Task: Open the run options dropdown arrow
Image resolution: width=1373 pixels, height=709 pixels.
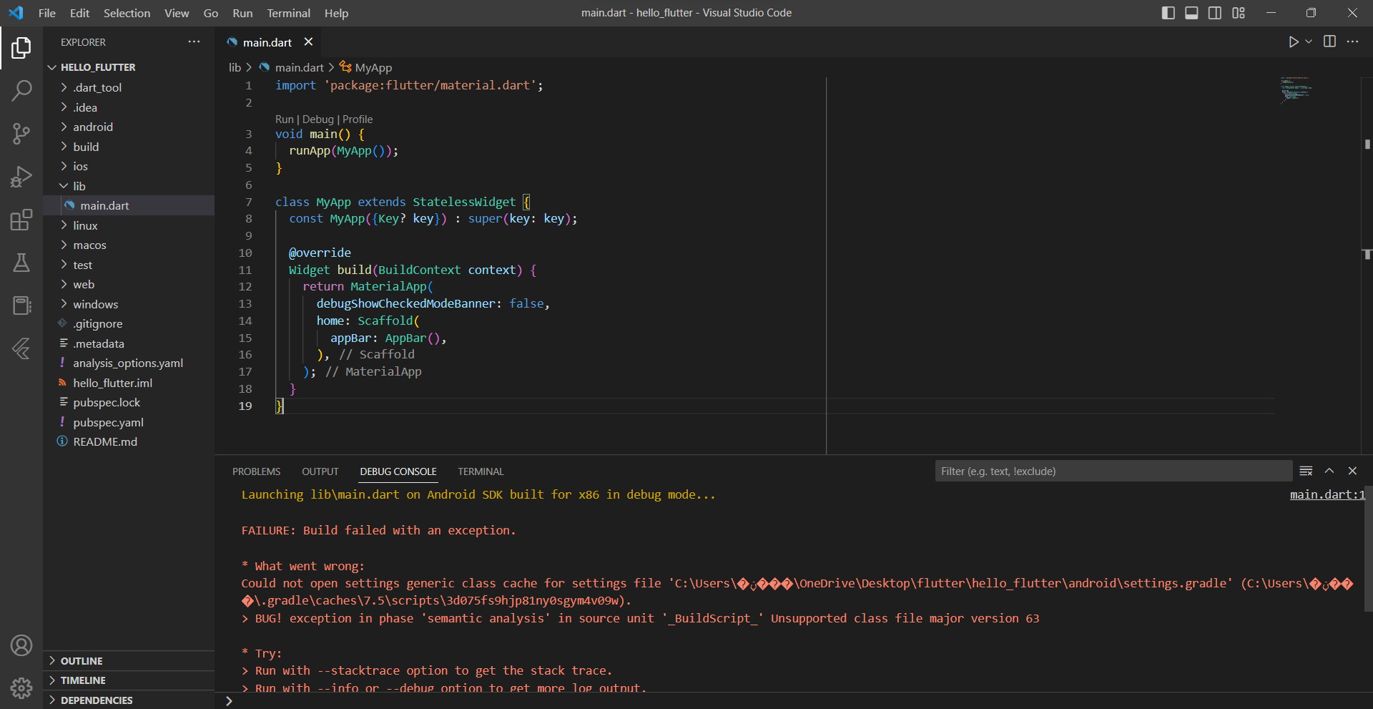Action: pos(1309,41)
